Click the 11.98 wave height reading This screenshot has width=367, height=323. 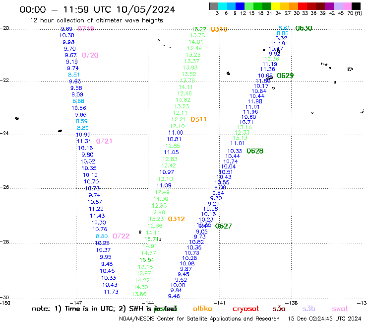pyautogui.click(x=255, y=101)
